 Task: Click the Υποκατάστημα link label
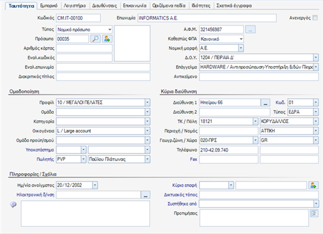40,150
